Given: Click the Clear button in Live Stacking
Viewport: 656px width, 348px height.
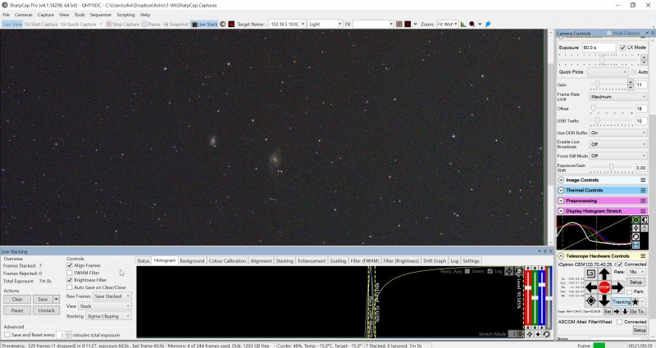Looking at the screenshot, I should pyautogui.click(x=17, y=299).
